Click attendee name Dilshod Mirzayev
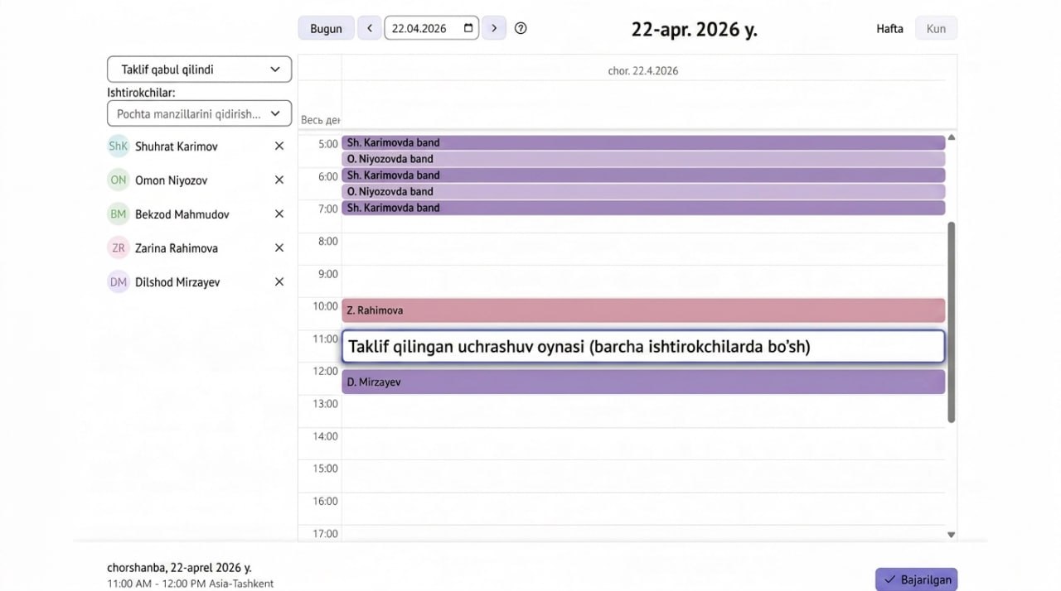This screenshot has width=1061, height=591. pos(177,281)
